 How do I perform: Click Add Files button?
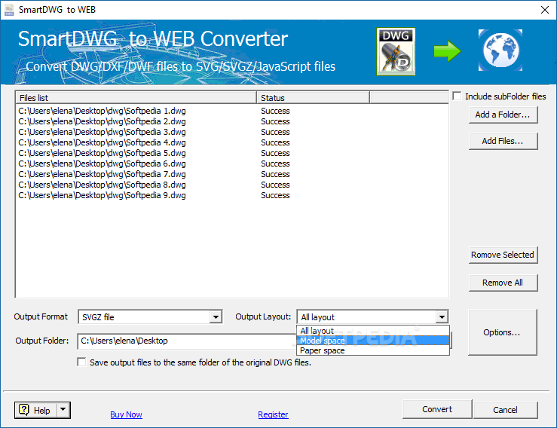(x=503, y=141)
